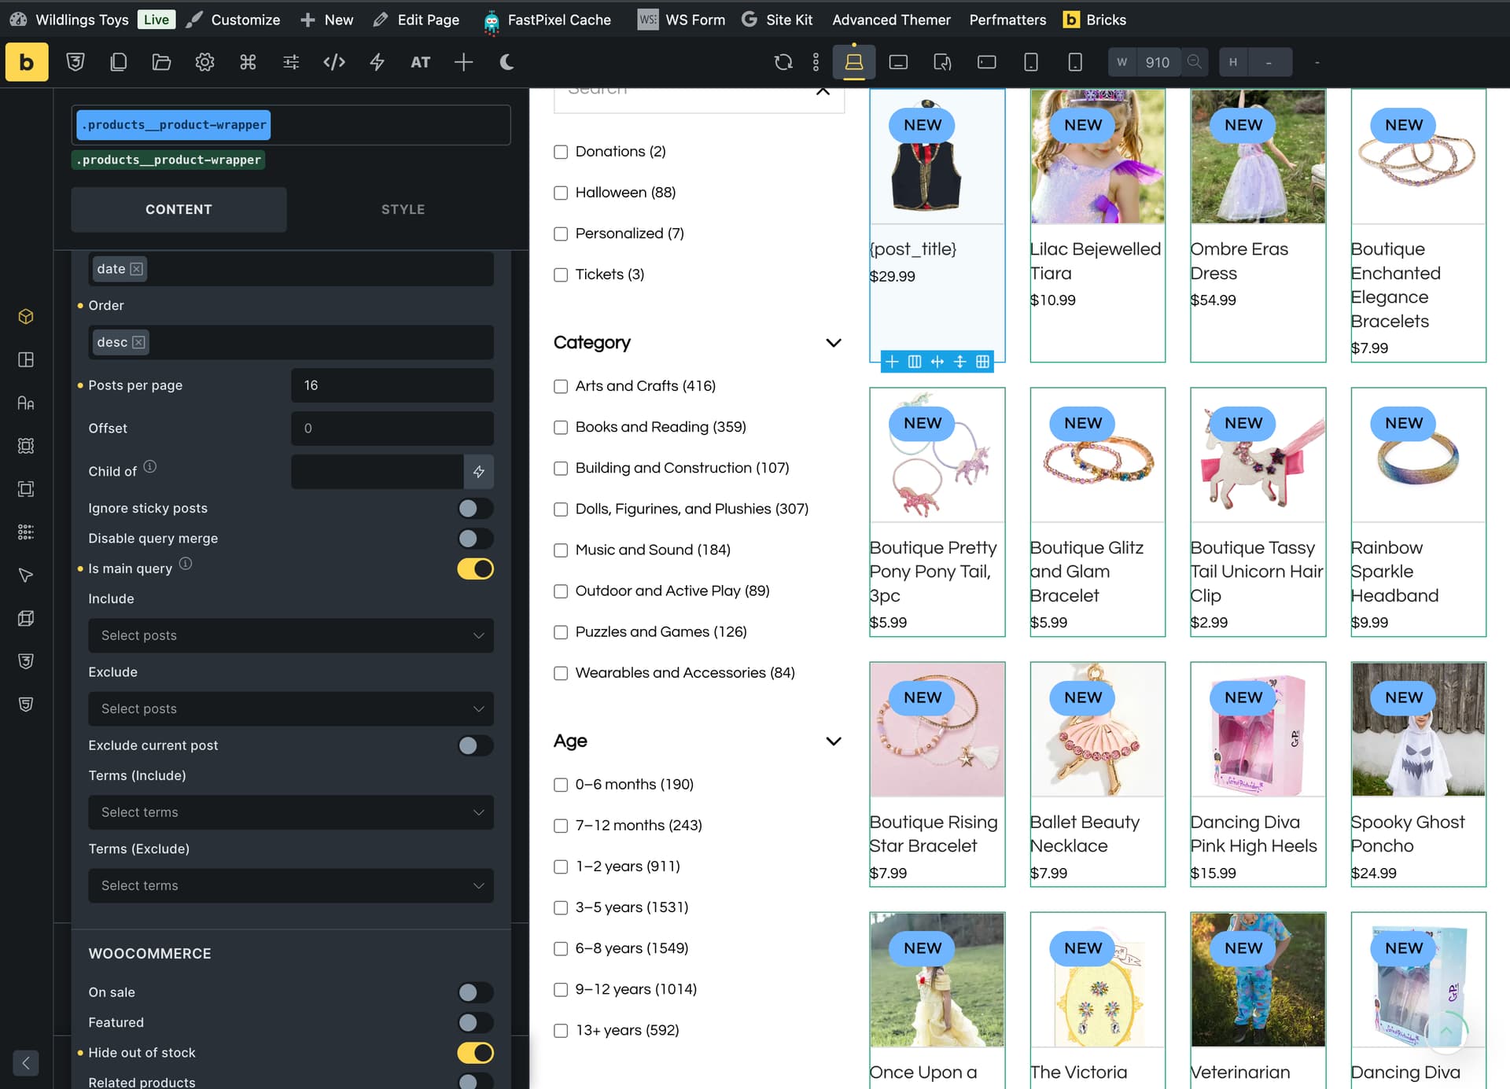This screenshot has height=1089, width=1510.
Task: Click the zoom magnifier icon beside width
Action: [x=1194, y=61]
